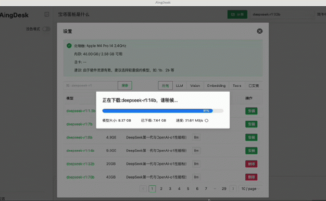
Task: Go to page 3 of the model list
Action: click(x=170, y=189)
